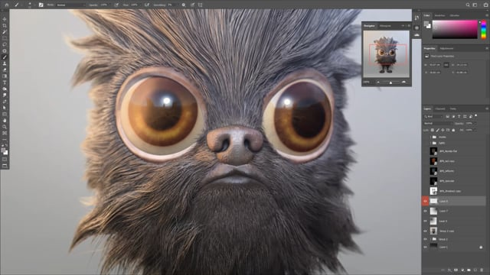Open the Opacity dropdown in options bar

[105, 5]
